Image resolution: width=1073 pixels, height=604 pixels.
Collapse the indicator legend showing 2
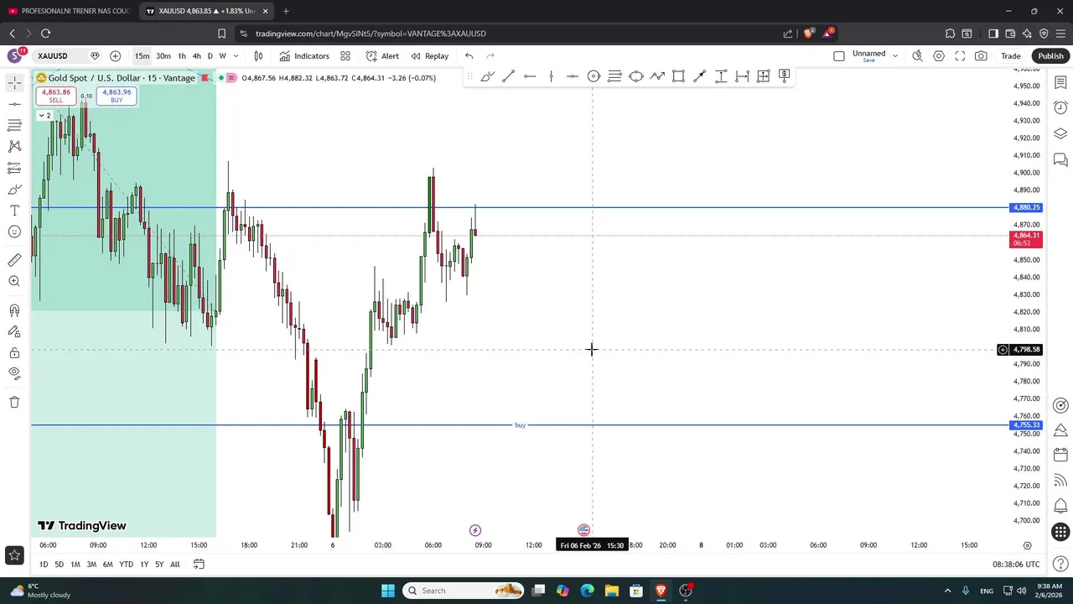point(45,116)
